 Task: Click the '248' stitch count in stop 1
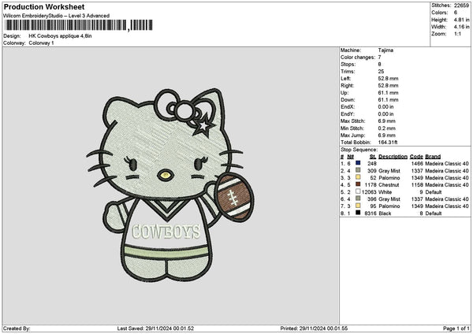[372, 163]
